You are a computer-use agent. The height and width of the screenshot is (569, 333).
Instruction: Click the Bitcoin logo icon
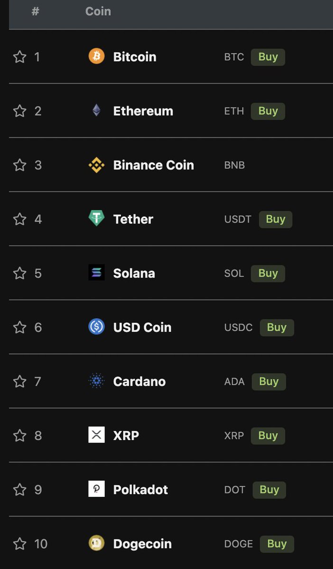coord(96,56)
